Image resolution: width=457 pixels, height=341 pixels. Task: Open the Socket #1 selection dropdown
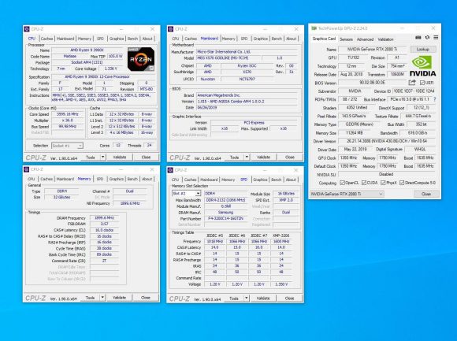(x=67, y=146)
